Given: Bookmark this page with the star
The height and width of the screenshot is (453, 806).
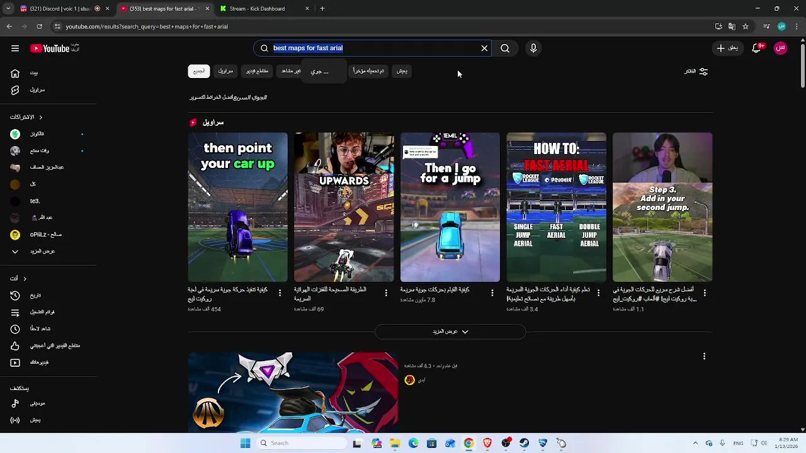Looking at the screenshot, I should click(x=746, y=26).
